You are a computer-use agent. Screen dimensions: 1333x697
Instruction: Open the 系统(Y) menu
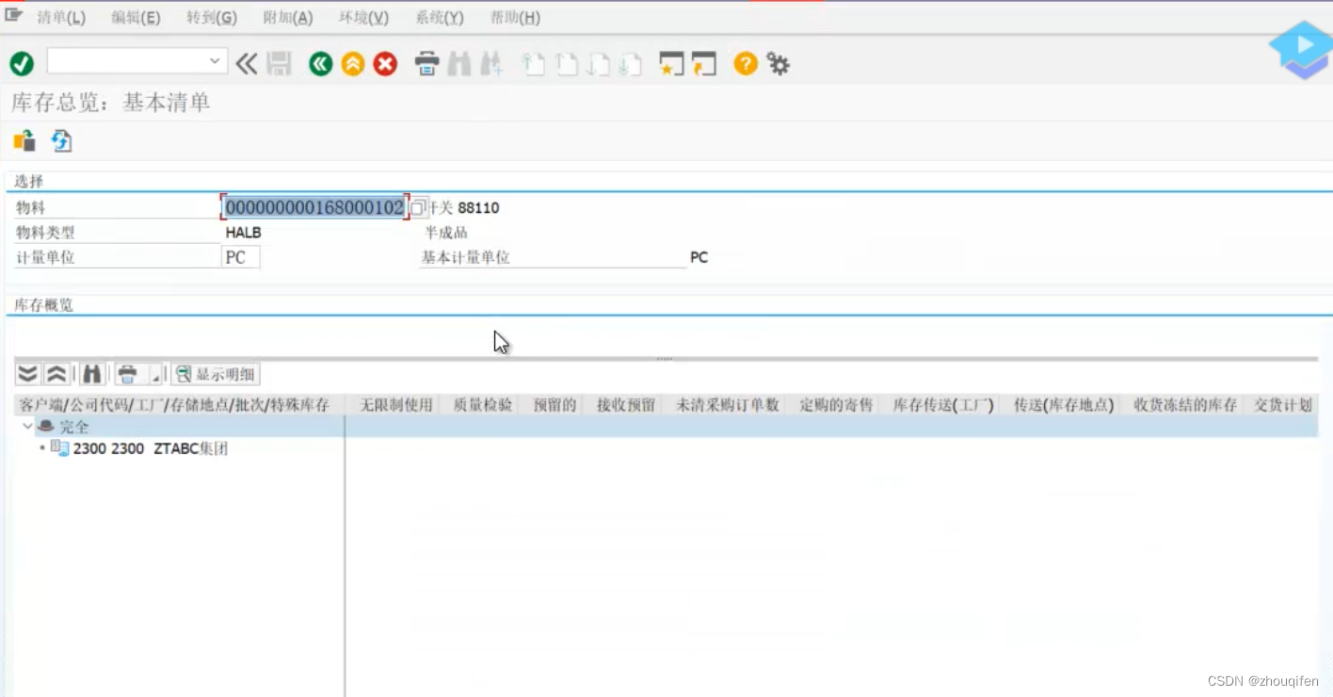(440, 18)
